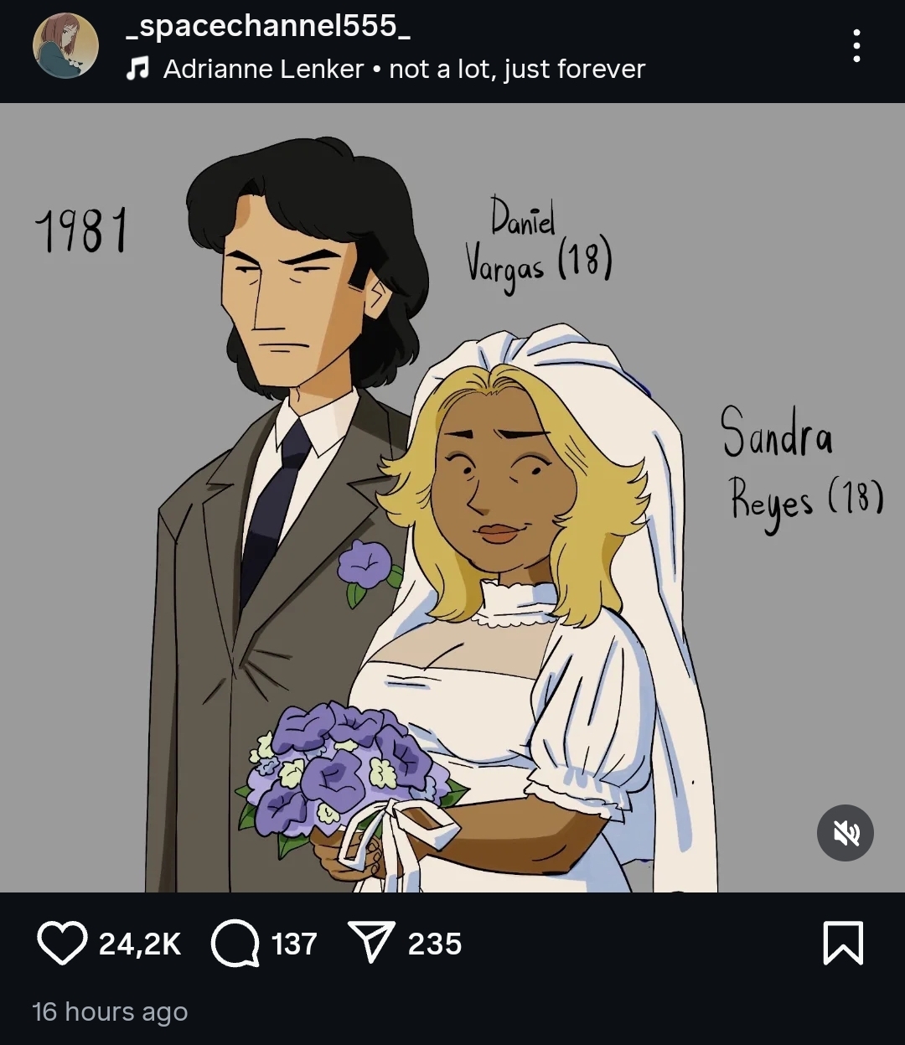The image size is (905, 1045).
Task: Click the music note icon beside the audio
Action: pyautogui.click(x=137, y=69)
